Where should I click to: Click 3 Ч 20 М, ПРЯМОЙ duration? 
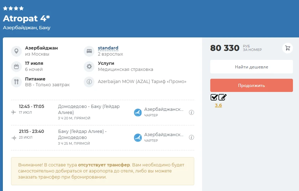[x=74, y=118]
